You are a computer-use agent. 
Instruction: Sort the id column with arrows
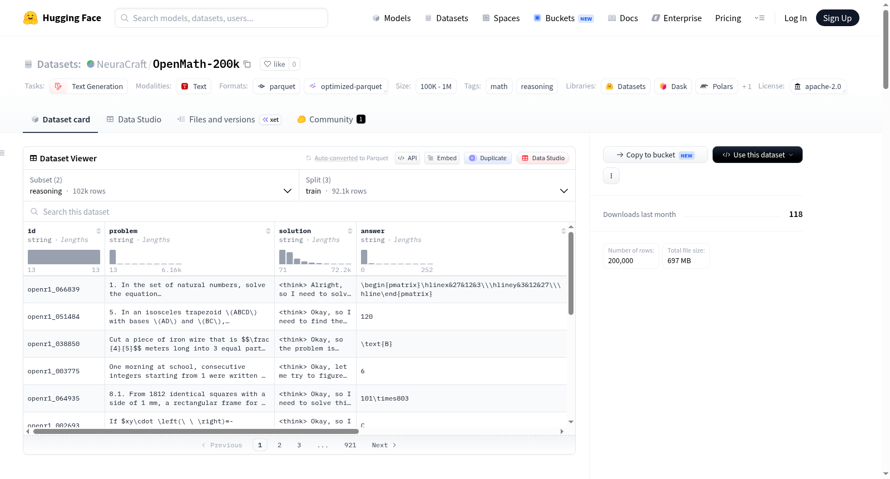click(x=98, y=231)
